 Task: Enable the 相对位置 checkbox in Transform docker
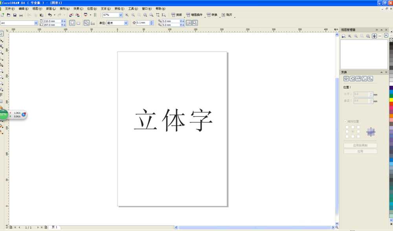(344, 121)
